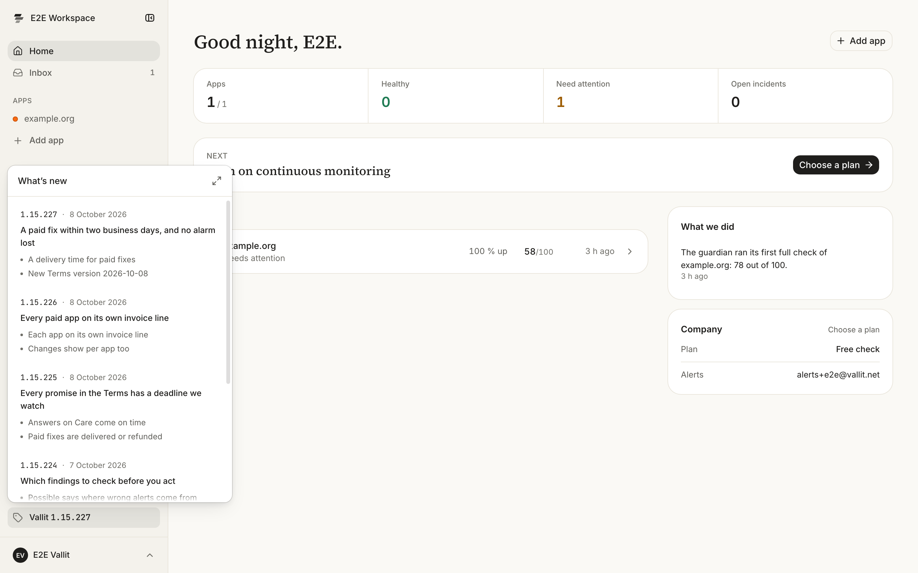Click the Vallit logo icon beside E2E Workspace
918x573 pixels.
18,18
